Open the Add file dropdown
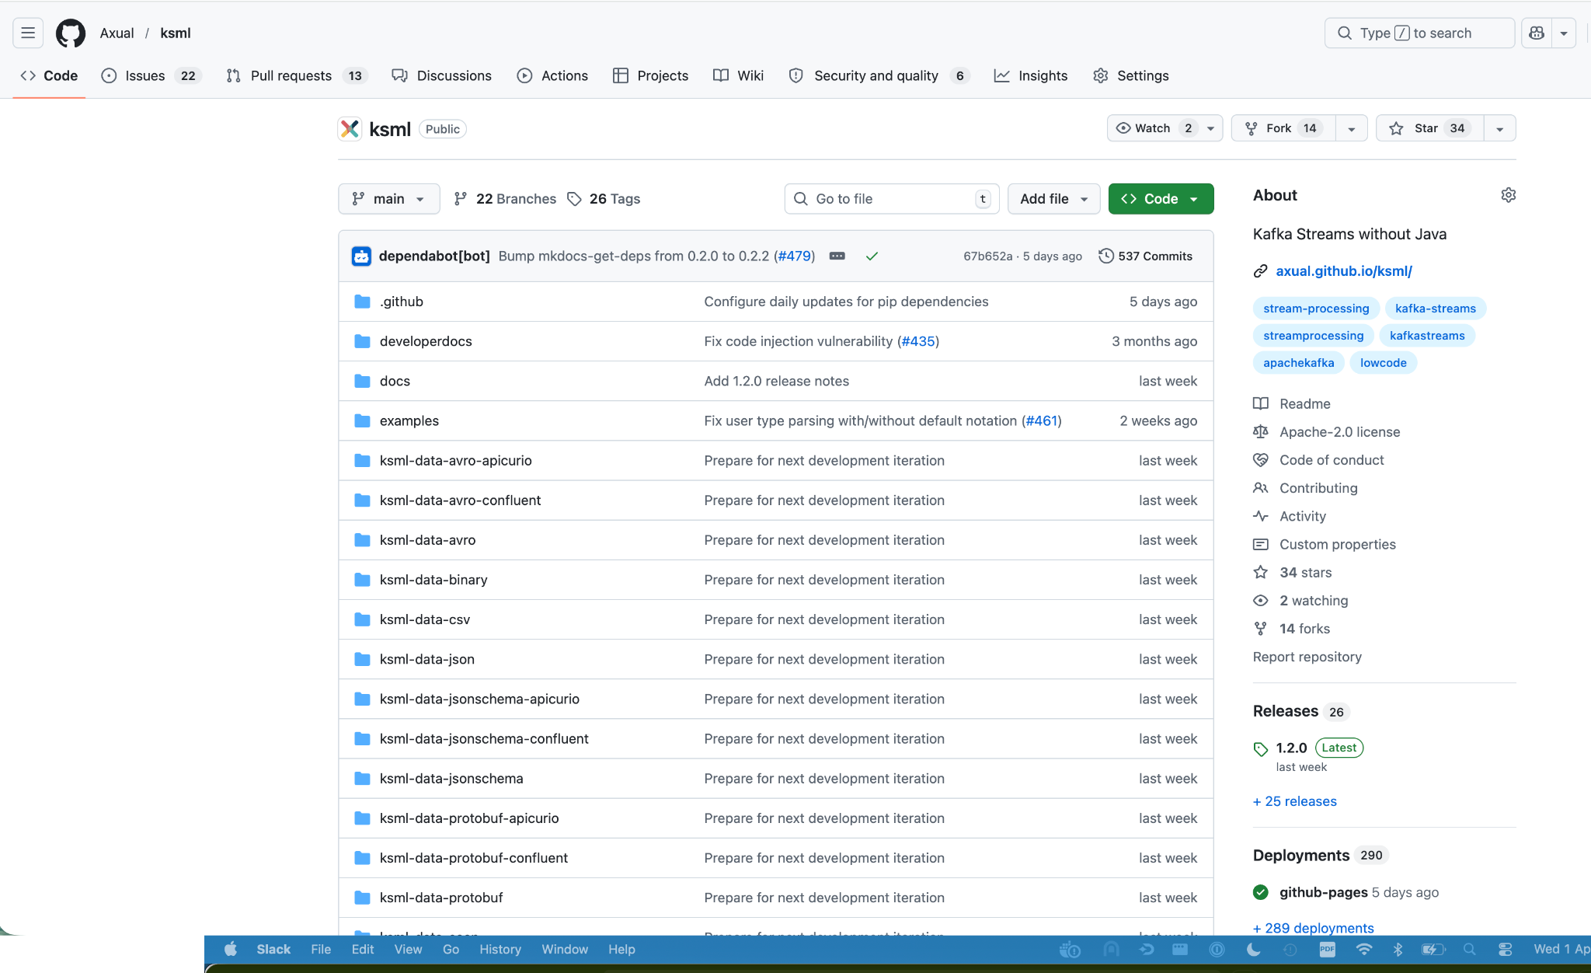The width and height of the screenshot is (1591, 973). point(1053,199)
